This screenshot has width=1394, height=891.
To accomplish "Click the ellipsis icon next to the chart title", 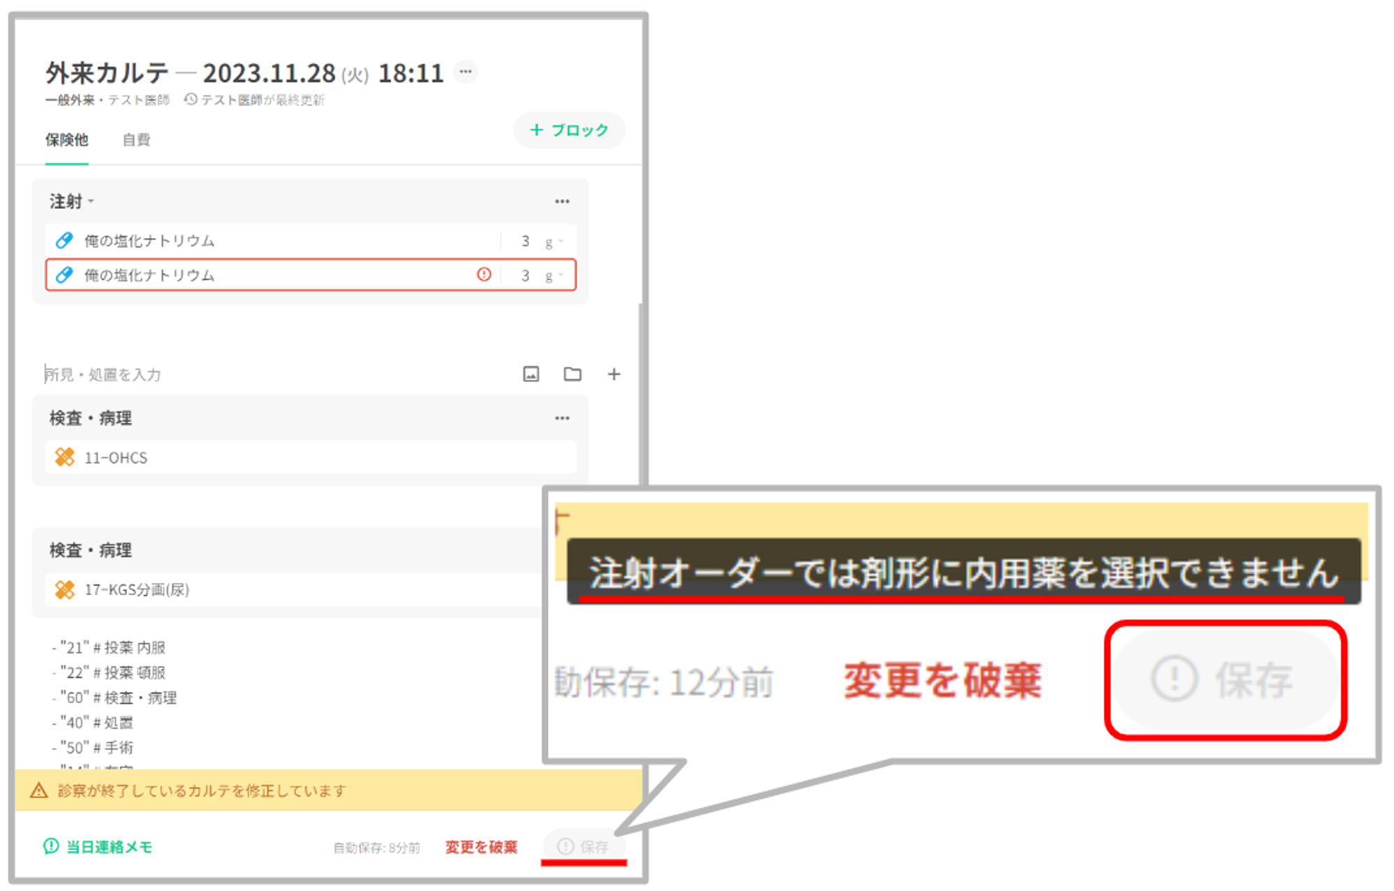I will [466, 72].
